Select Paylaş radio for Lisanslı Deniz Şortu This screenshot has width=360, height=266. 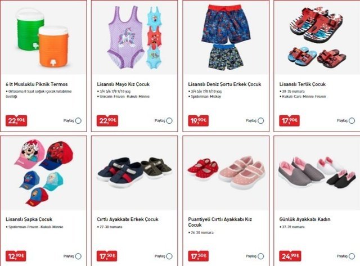point(260,121)
